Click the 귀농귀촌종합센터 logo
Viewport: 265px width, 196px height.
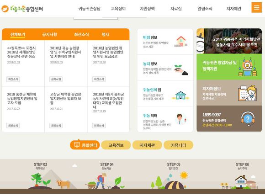click(22, 9)
